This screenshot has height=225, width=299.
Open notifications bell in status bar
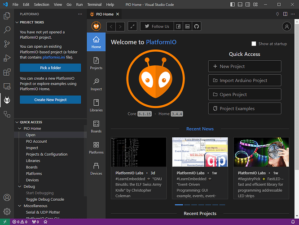pos(293,222)
